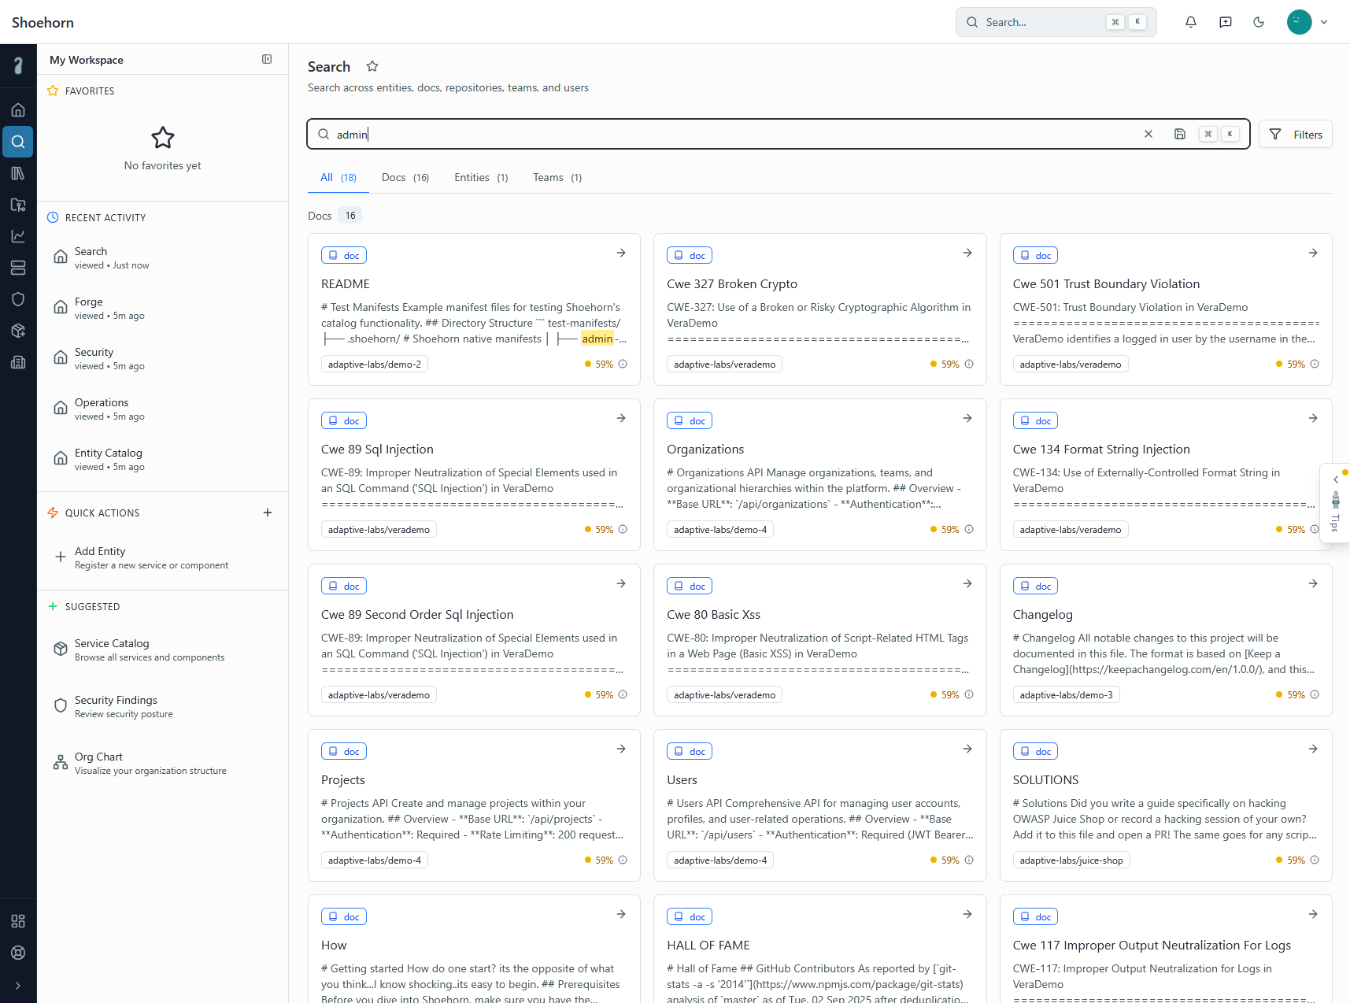Star the Search page as favorite
Viewport: 1350px width, 1003px height.
pos(372,67)
